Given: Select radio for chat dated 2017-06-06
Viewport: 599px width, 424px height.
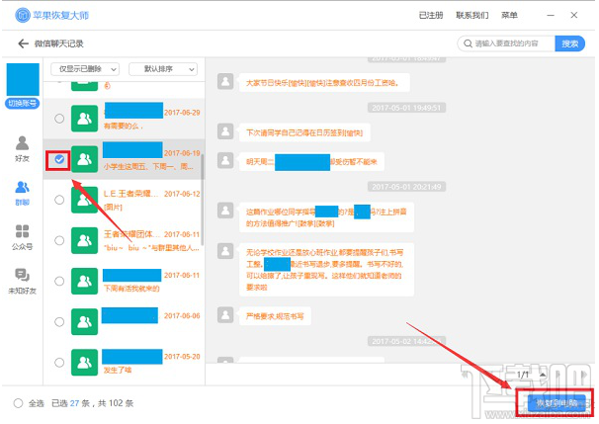Looking at the screenshot, I should pos(59,322).
